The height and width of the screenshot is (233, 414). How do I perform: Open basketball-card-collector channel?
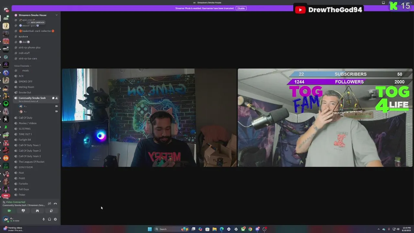[36, 31]
